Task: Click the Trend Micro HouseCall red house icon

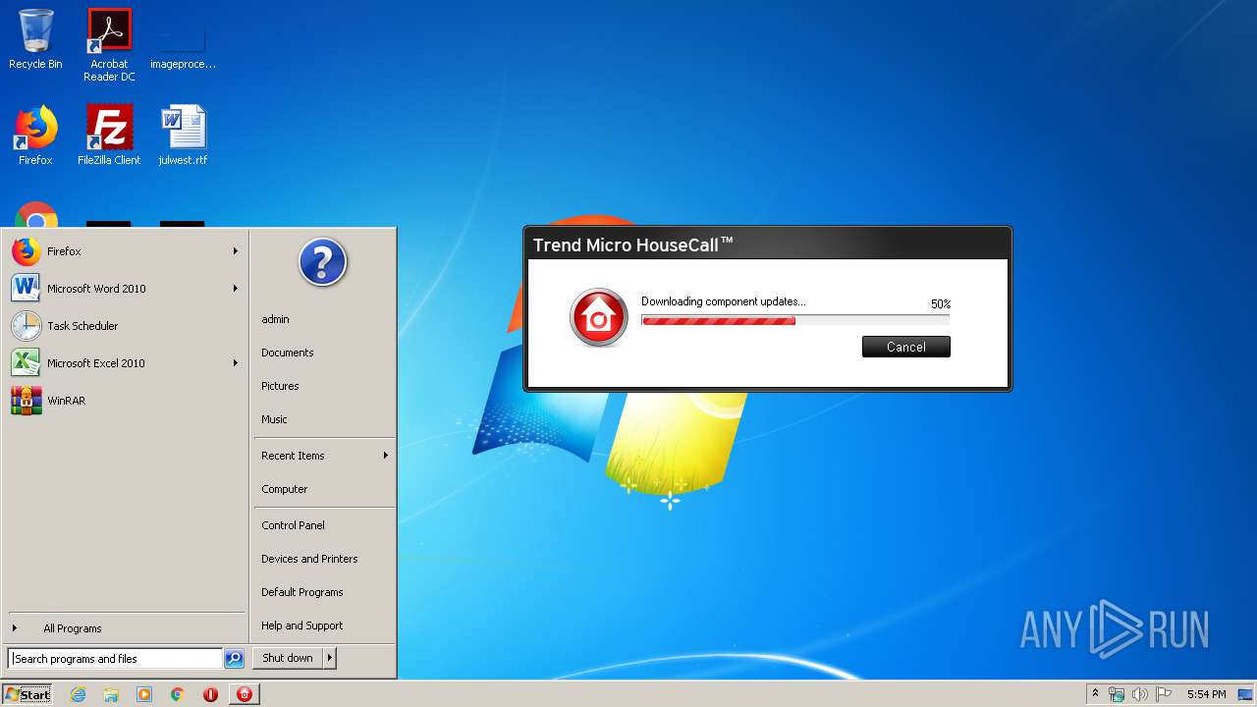Action: (x=598, y=318)
